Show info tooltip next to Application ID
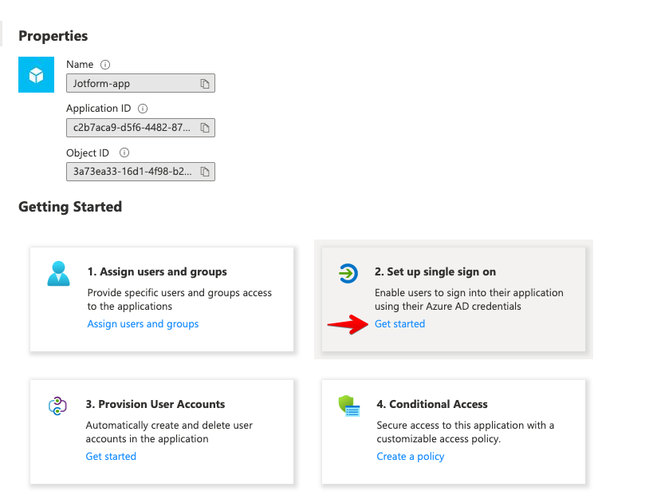The width and height of the screenshot is (653, 503). coord(143,109)
